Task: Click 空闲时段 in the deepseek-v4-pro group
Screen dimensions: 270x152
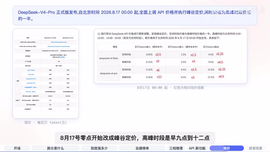Action: click(x=126, y=70)
